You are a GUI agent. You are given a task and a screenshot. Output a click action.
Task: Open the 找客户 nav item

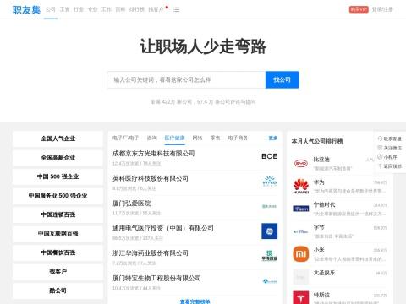pos(156,9)
